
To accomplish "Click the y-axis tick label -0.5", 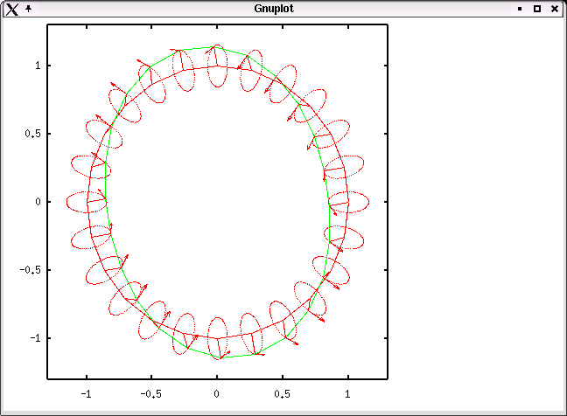I will click(x=29, y=270).
